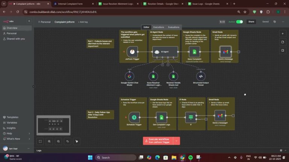This screenshot has height=162, width=289.
Task: Open Personal in the sidebar
Action: point(17,33)
